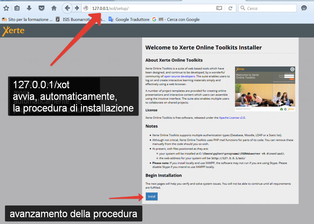Click the 'Begin Installation' heading
The width and height of the screenshot is (314, 224).
164,175
